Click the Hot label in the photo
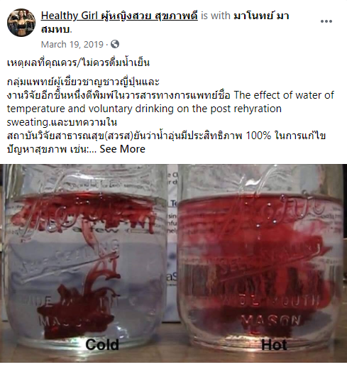The height and width of the screenshot is (367, 347). (x=274, y=345)
